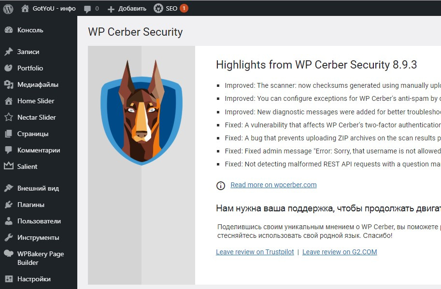
Task: Click the Salient crown icon
Action: tap(9, 166)
